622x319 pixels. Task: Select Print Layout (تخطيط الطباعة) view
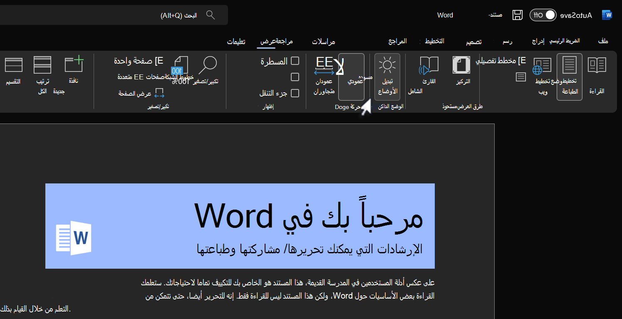570,77
